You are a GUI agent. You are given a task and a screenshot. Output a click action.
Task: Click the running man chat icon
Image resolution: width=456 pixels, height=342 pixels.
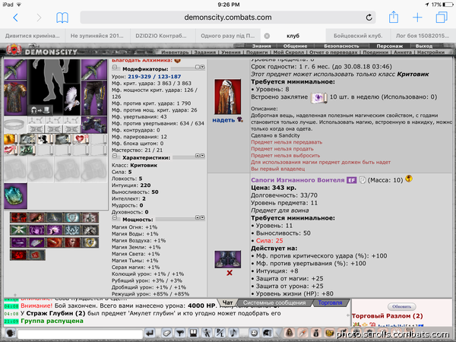pyautogui.click(x=207, y=334)
